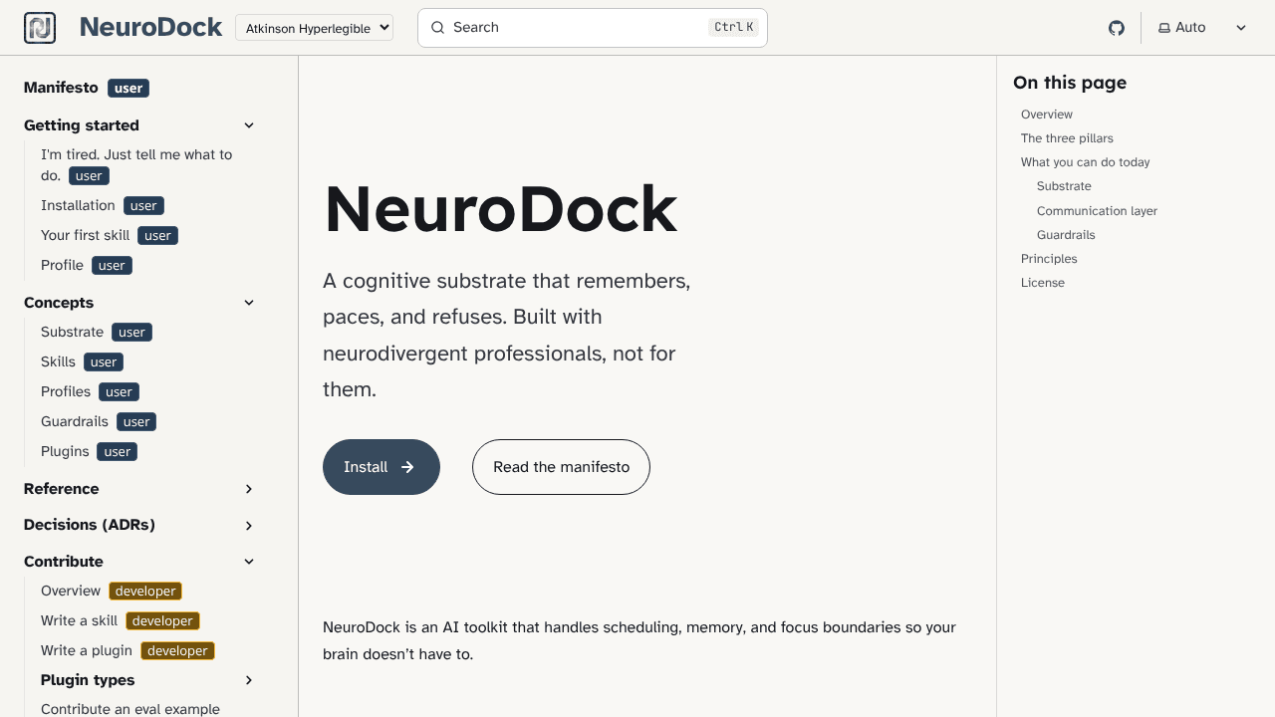Click the On this page heading
This screenshot has width=1275, height=717.
(x=1070, y=83)
